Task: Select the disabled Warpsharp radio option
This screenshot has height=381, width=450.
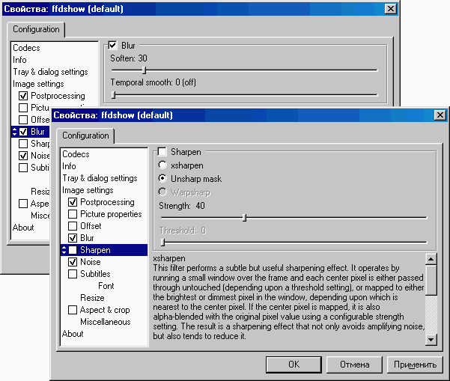Action: point(162,192)
